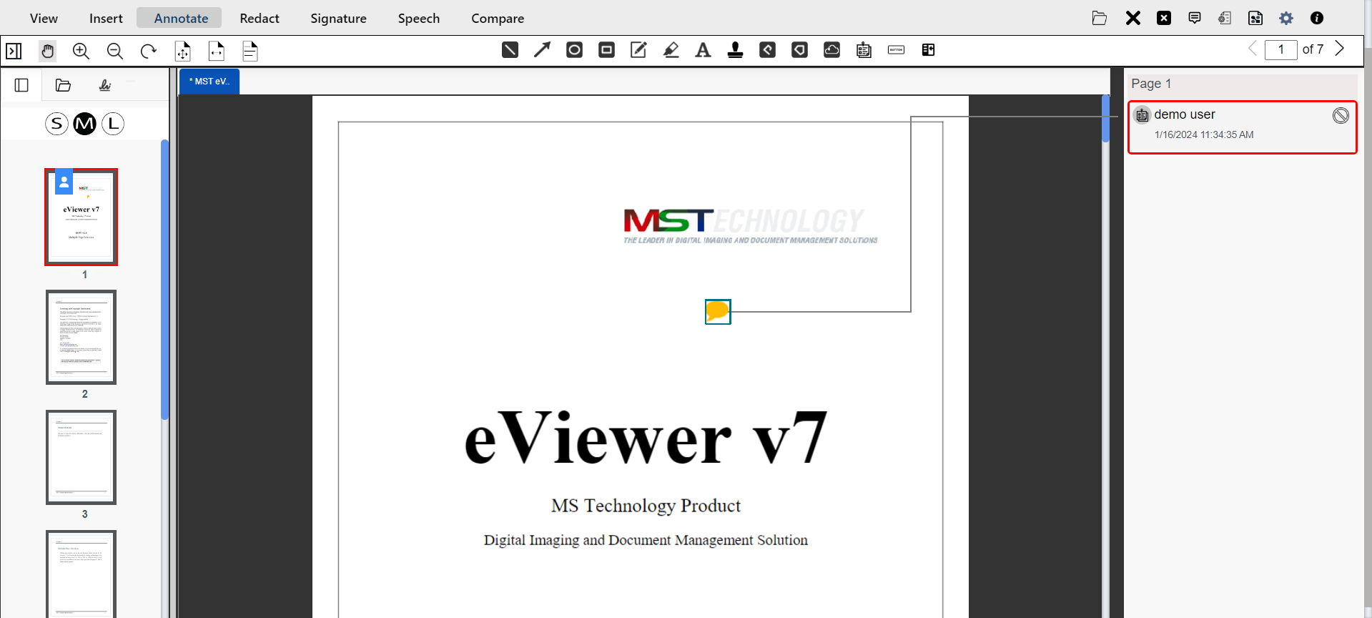The image size is (1372, 618).
Task: Activate the pan hand tool
Action: 47,51
